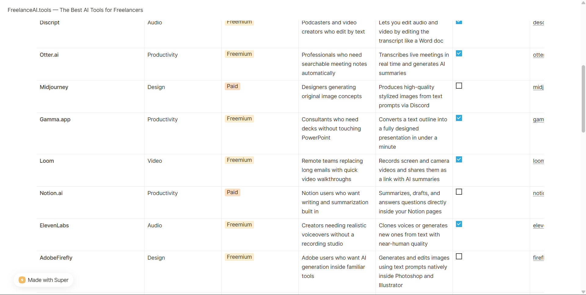Image resolution: width=586 pixels, height=295 pixels.
Task: Click the Made with Super badge
Action: tap(44, 280)
